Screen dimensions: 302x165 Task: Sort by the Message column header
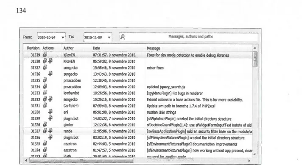coord(153,48)
